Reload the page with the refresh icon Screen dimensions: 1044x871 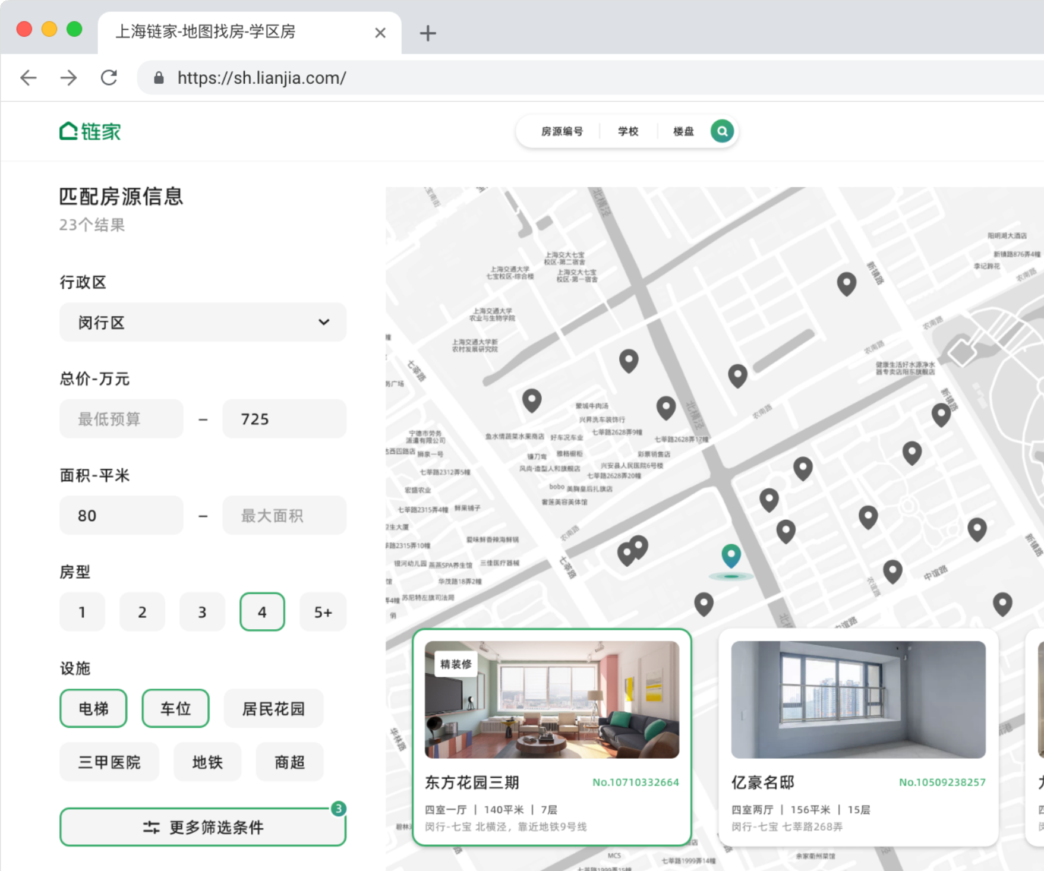coord(109,78)
